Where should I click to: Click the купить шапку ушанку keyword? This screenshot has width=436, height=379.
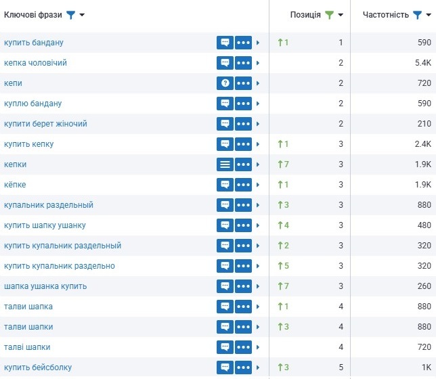click(45, 225)
